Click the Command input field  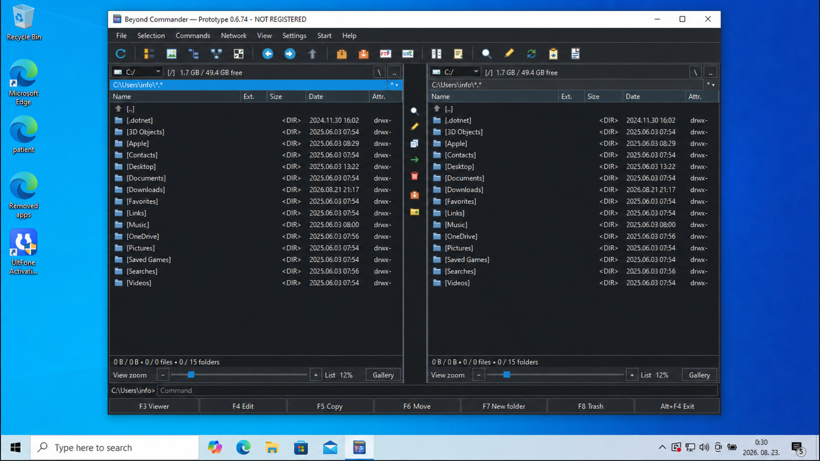(x=437, y=390)
